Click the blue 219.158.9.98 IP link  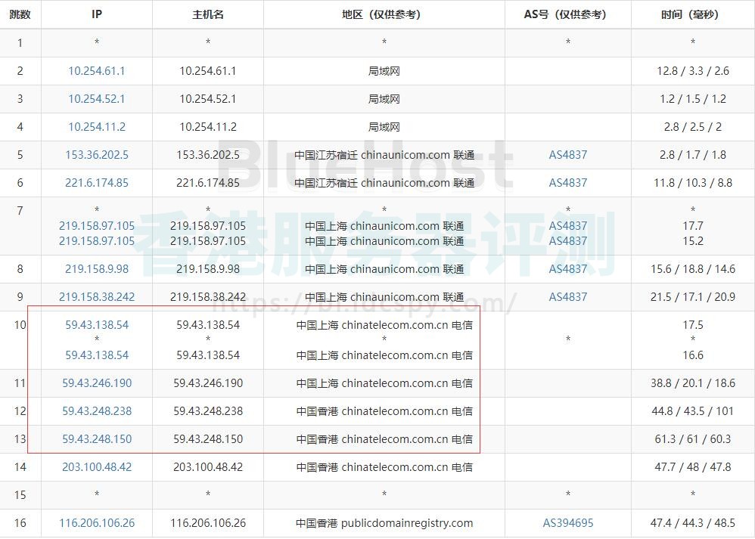[x=97, y=269]
